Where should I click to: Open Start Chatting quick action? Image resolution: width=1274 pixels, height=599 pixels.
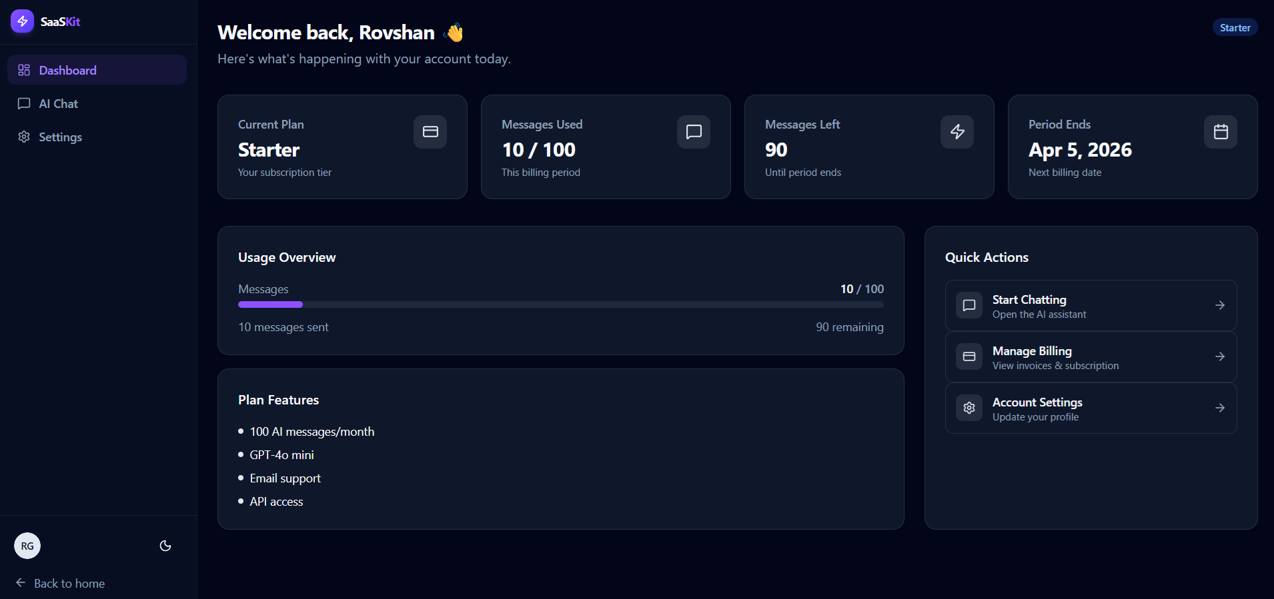click(1091, 305)
